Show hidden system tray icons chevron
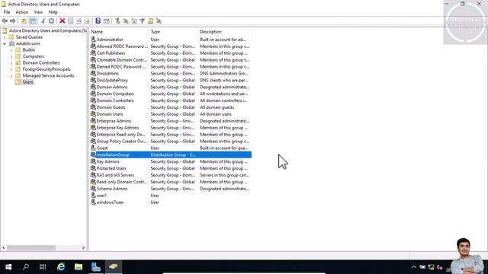Viewport: 488px width, 274px height. click(x=413, y=267)
